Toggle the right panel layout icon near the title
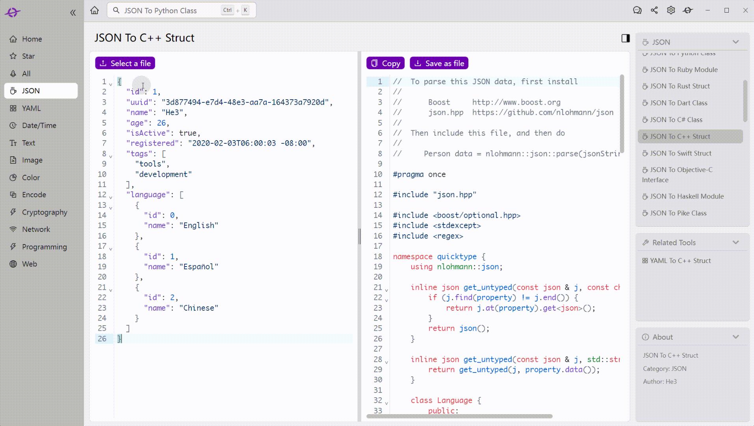The width and height of the screenshot is (754, 426). [x=625, y=38]
